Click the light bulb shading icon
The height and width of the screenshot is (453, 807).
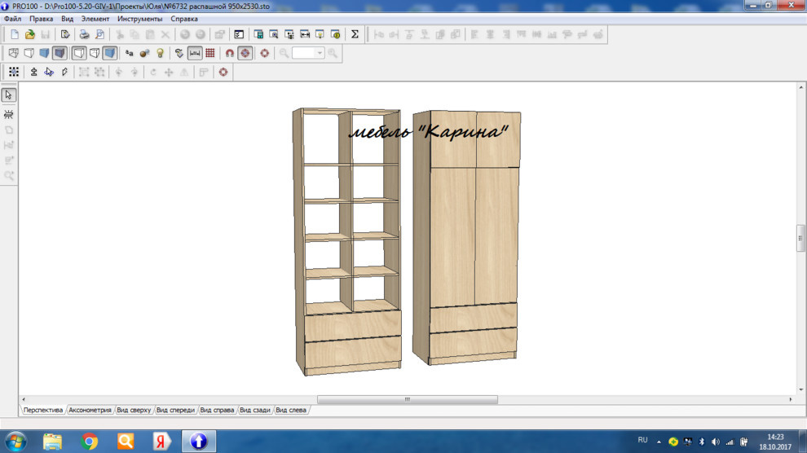160,53
